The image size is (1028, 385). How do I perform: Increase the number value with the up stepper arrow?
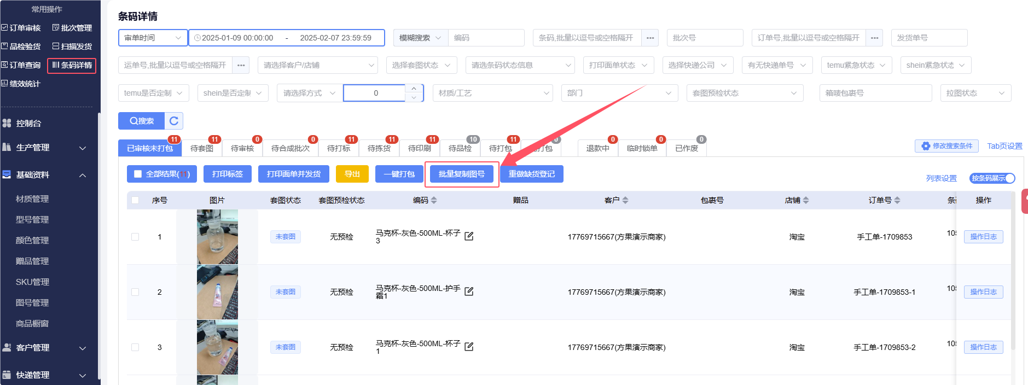coord(414,88)
